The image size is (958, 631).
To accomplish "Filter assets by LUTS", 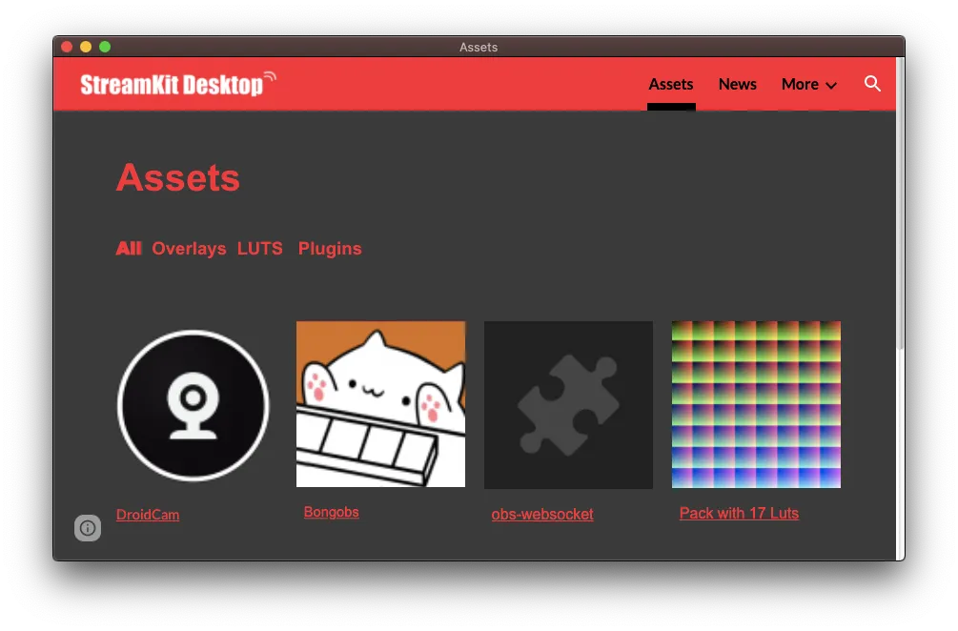I will pos(260,248).
